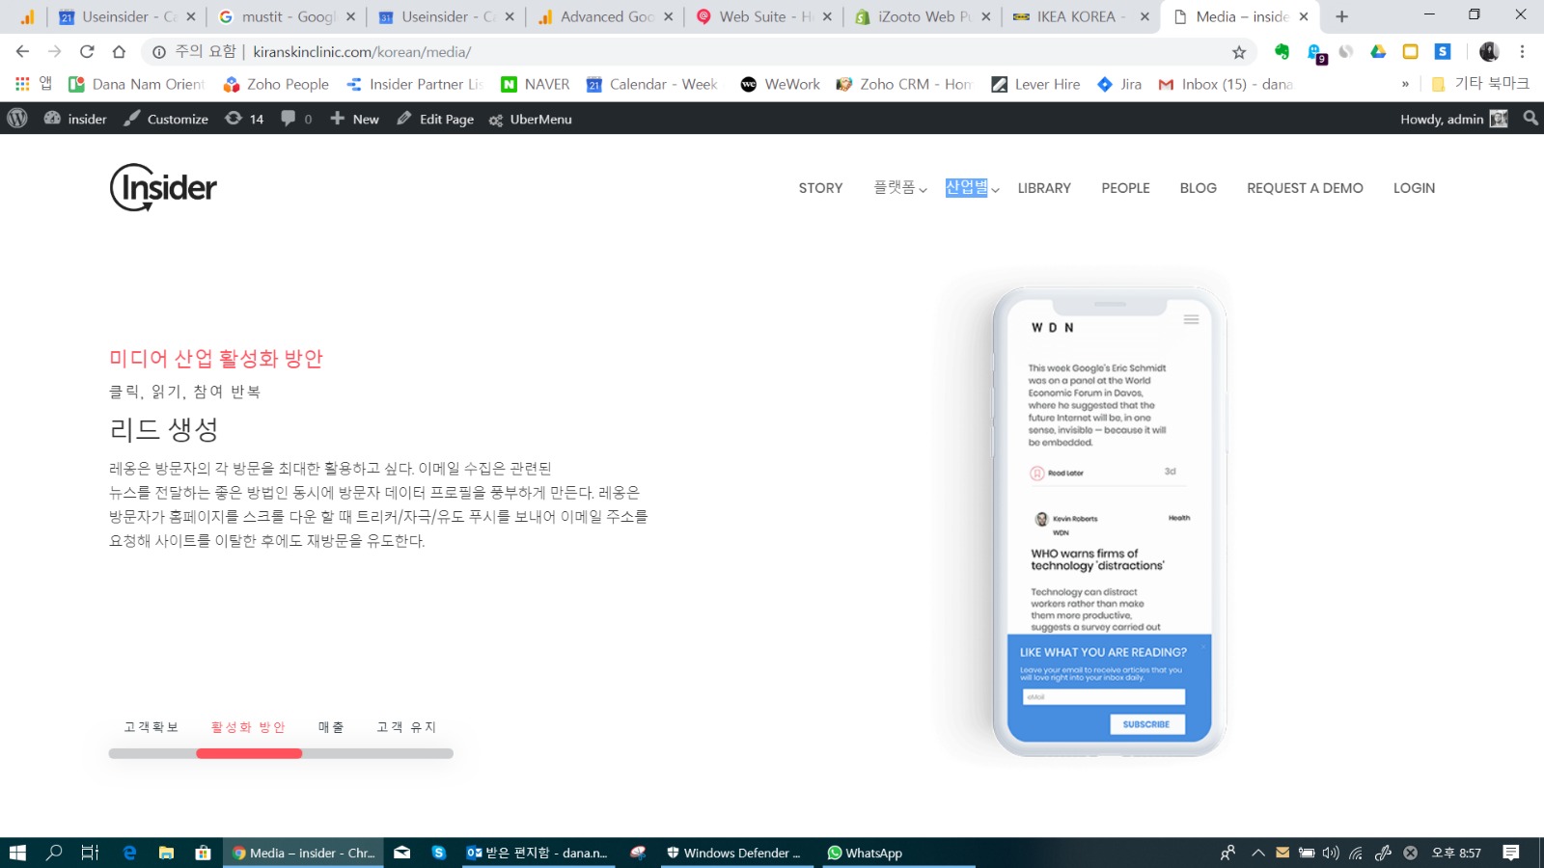Open the LIBRARY nav menu item
Screen dimensions: 1544x868
tap(1044, 188)
